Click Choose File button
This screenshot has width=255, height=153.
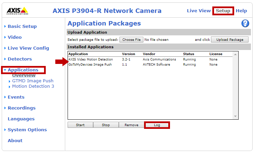click(131, 40)
